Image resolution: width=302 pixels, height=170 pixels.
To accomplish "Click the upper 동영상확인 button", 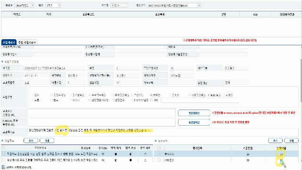I will [194, 113].
